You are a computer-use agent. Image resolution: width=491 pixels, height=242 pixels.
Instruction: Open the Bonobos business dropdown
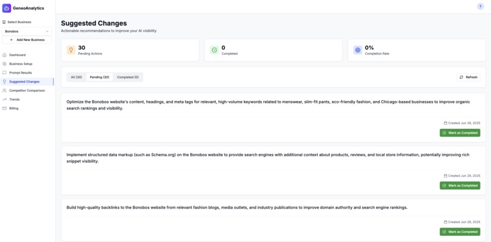pos(27,31)
